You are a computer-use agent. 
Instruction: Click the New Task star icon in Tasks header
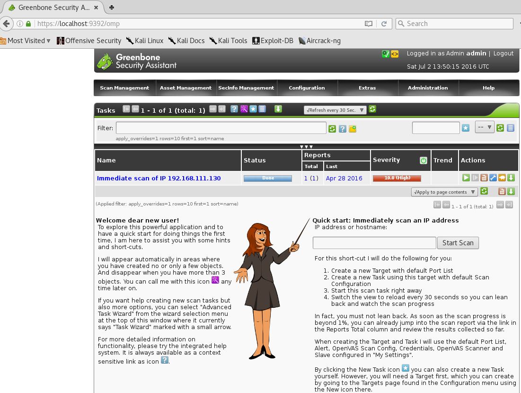253,109
